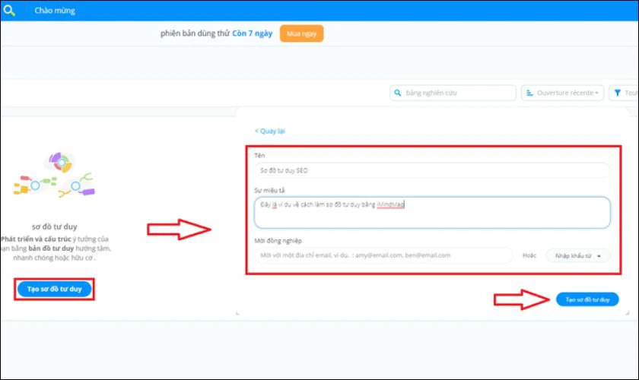Click the right-side Tạo sơ đồ tư duy button
This screenshot has height=380, width=639.
pyautogui.click(x=587, y=299)
